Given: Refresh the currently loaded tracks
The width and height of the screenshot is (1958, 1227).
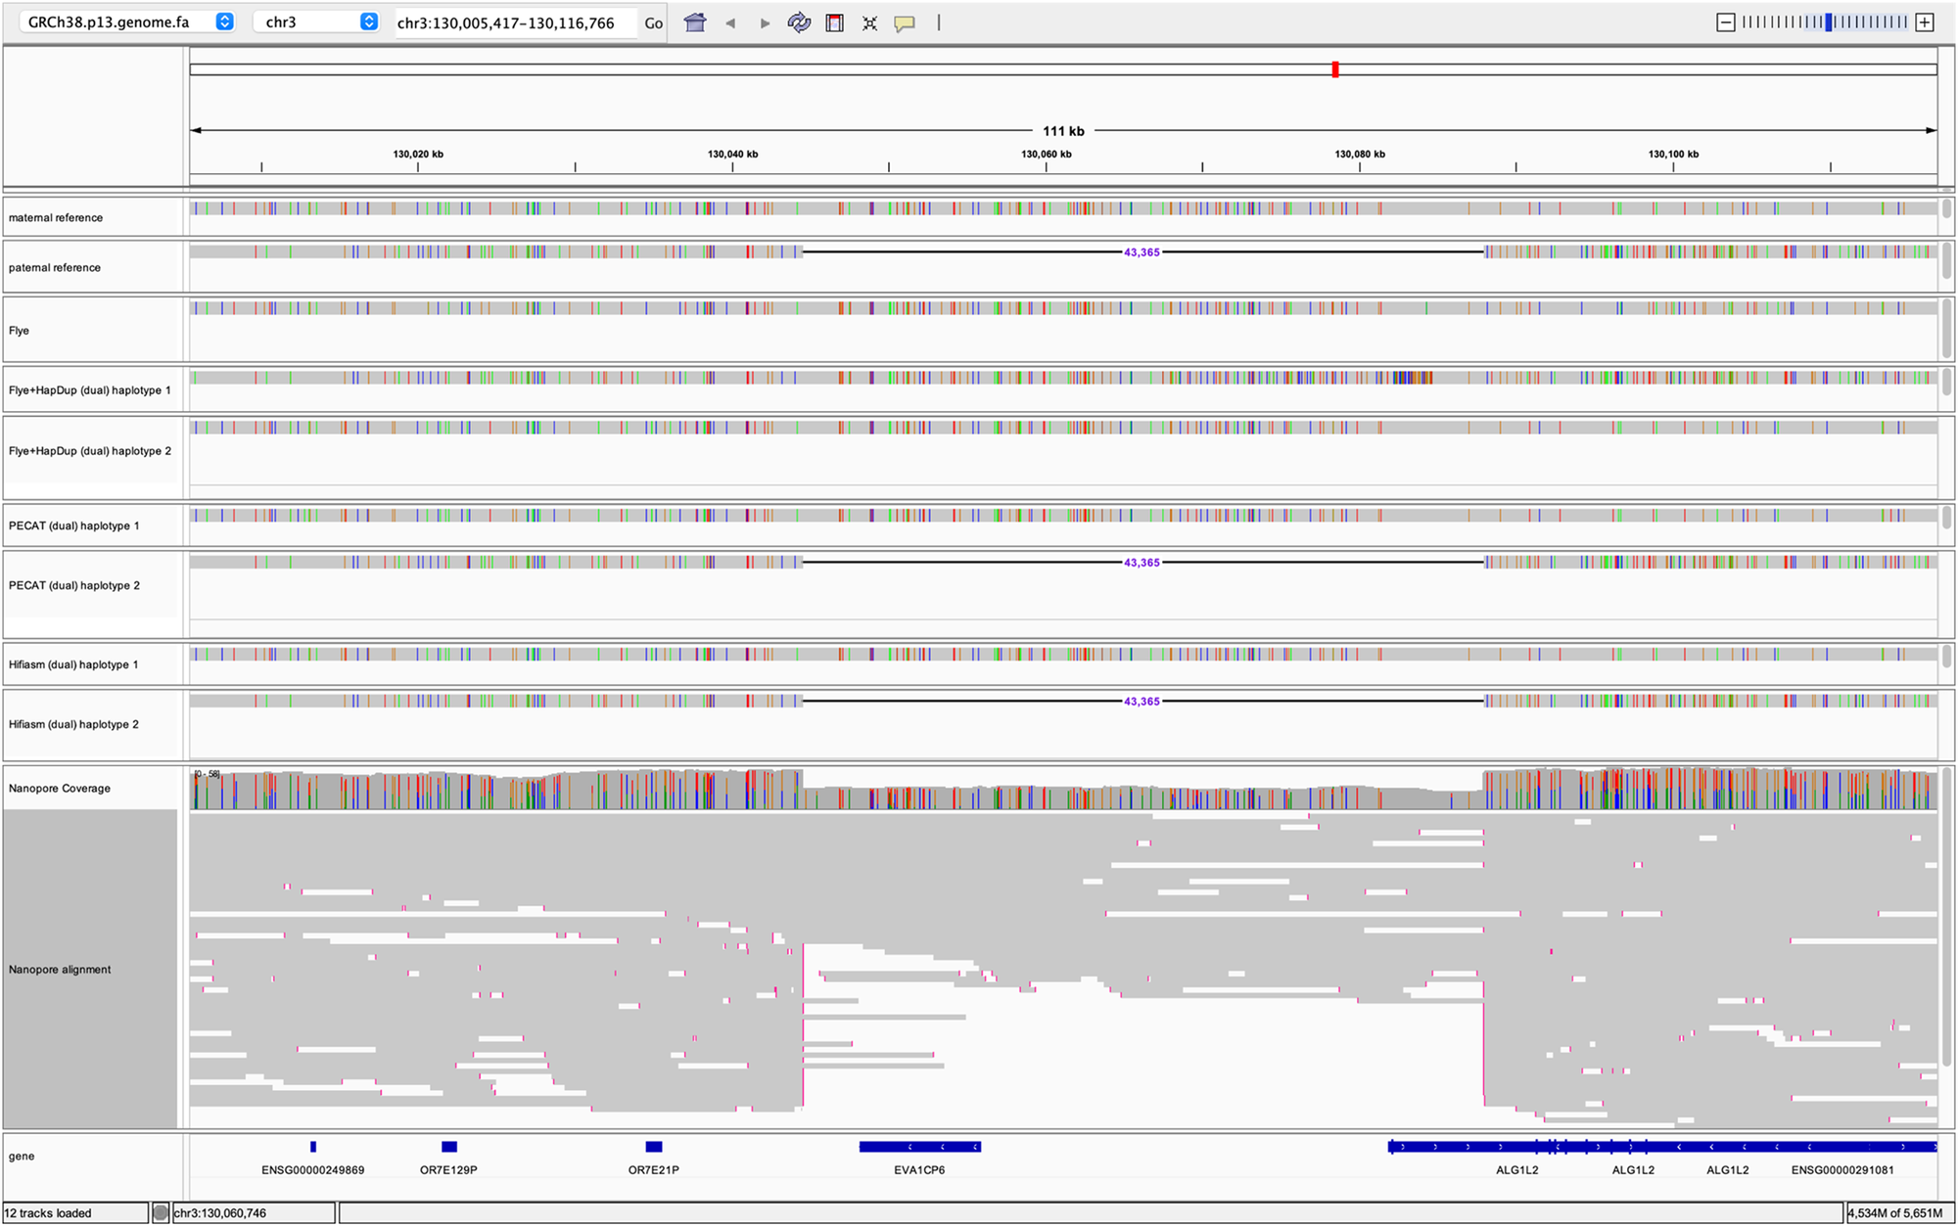Looking at the screenshot, I should (x=799, y=23).
